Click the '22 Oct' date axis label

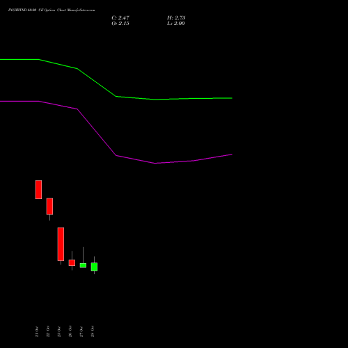(48, 331)
